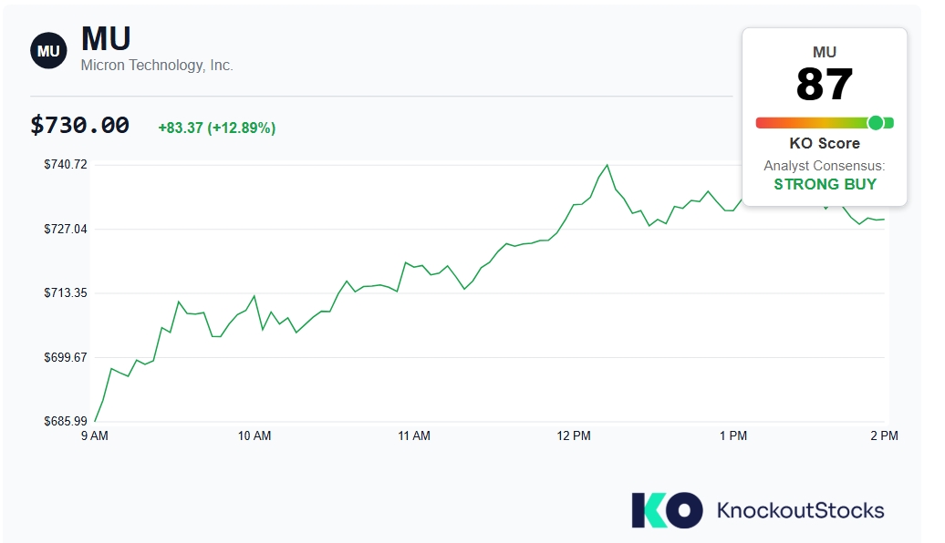Click the 9 AM time label
The height and width of the screenshot is (543, 945).
(x=95, y=435)
